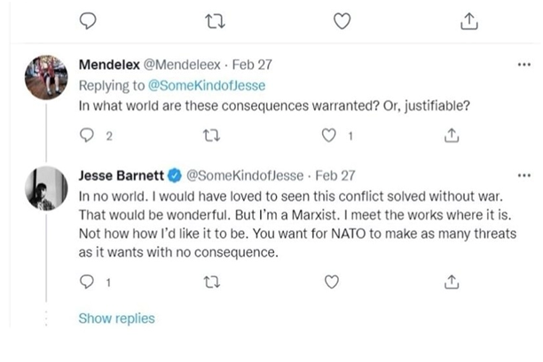Image resolution: width=543 pixels, height=362 pixels.
Task: Like the top tweet
Action: pos(341,21)
